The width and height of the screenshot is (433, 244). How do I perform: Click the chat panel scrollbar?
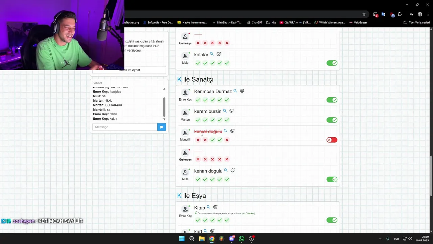tap(164, 107)
